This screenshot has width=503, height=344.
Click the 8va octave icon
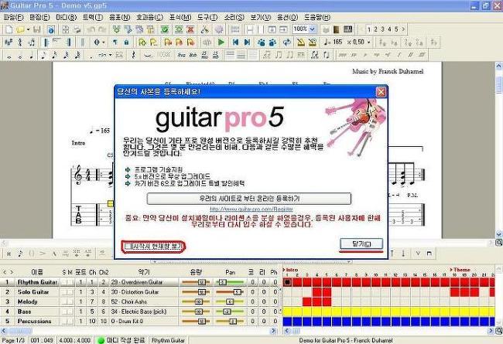coord(182,55)
